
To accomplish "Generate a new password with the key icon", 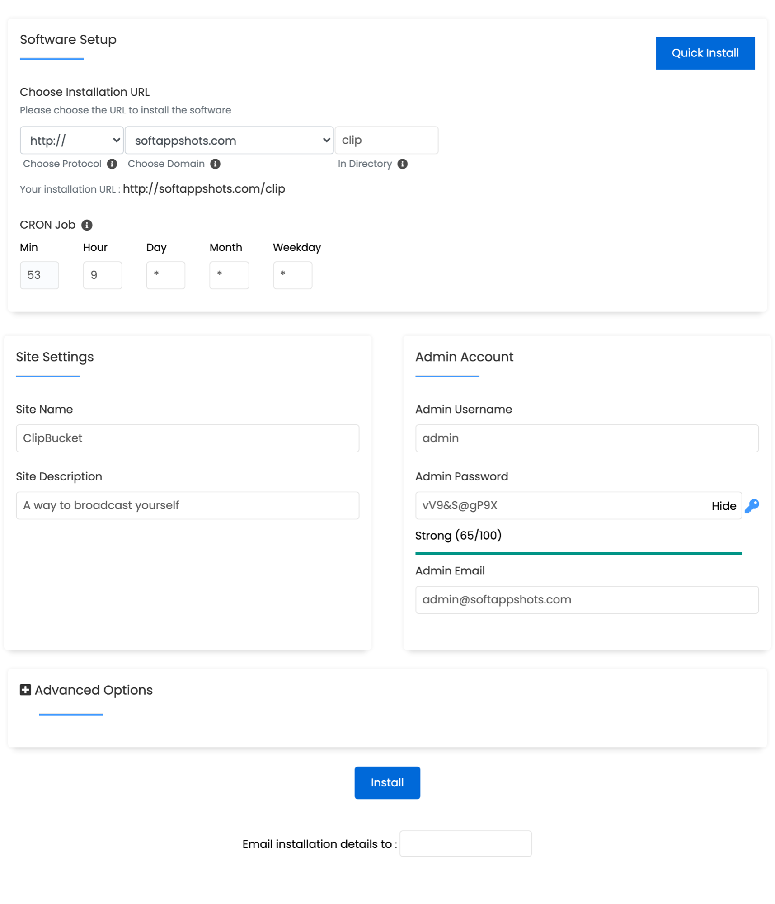I will tap(752, 506).
